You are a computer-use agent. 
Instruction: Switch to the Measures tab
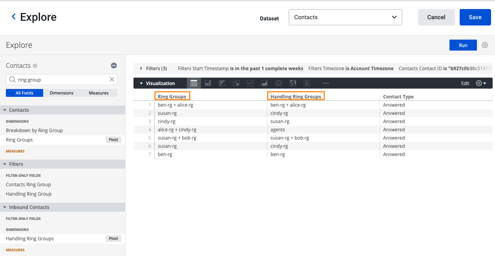(99, 93)
